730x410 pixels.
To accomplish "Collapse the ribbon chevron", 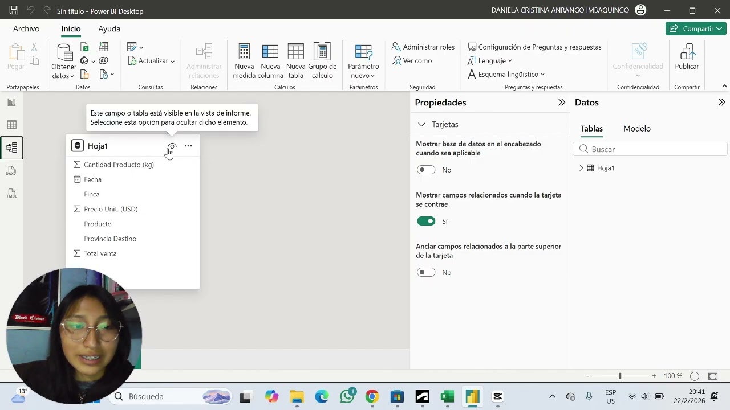I will coord(724,87).
